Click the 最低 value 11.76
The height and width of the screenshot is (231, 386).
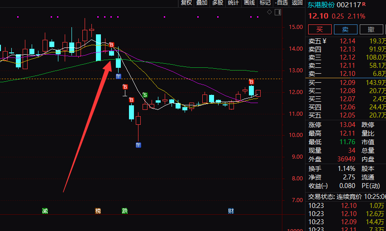coord(348,142)
